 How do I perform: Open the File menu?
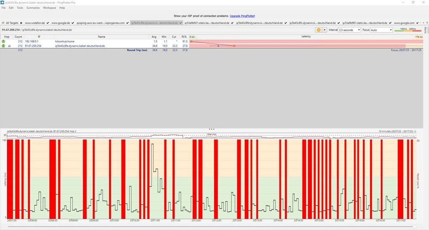coord(3,8)
